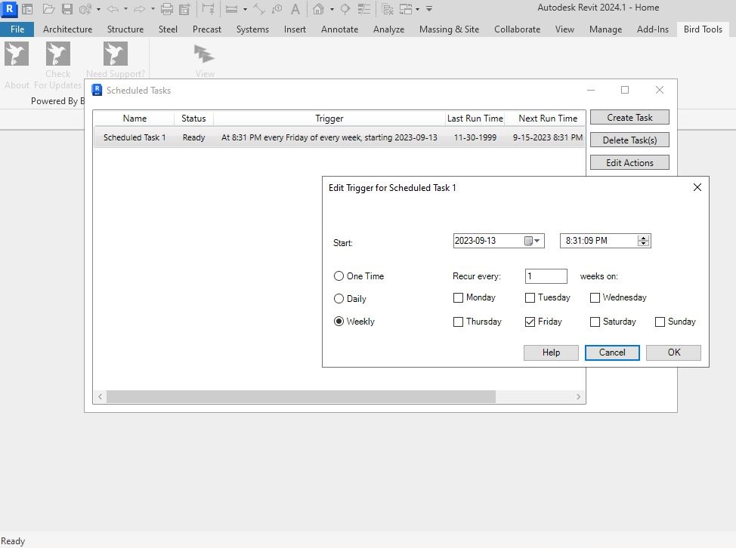Expand the Synchronize dropdown arrow
Image resolution: width=736 pixels, height=548 pixels.
click(98, 9)
